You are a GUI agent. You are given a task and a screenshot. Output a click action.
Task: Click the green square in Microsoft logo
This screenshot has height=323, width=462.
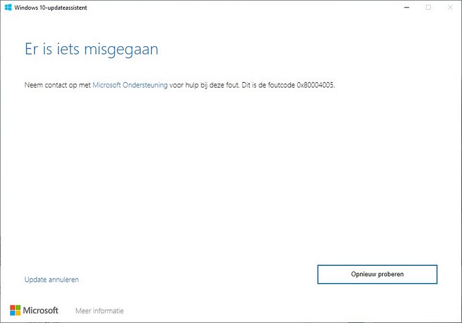[x=18, y=307]
